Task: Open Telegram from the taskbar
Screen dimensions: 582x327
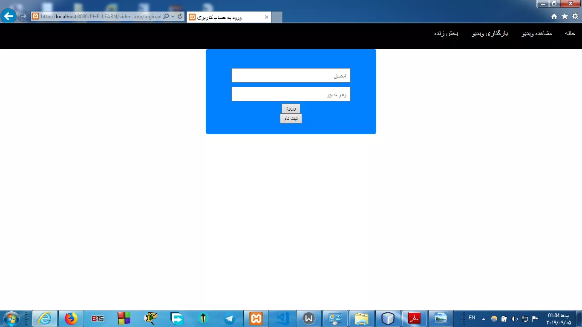Action: [x=230, y=318]
